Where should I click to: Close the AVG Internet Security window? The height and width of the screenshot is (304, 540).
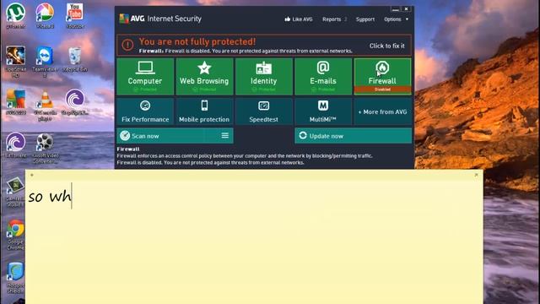[x=406, y=9]
